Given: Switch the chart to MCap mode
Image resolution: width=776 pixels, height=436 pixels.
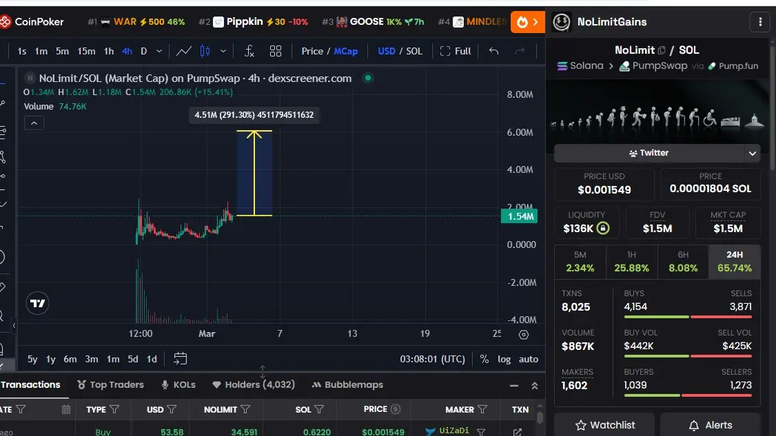Looking at the screenshot, I should (345, 51).
